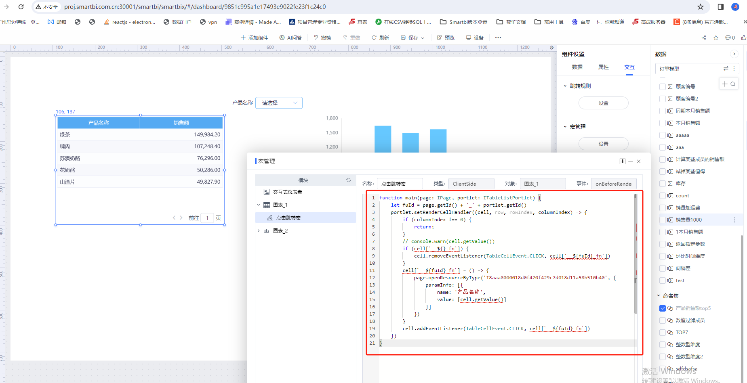
Task: Check the aaaaa field checkbox
Action: [x=663, y=135]
